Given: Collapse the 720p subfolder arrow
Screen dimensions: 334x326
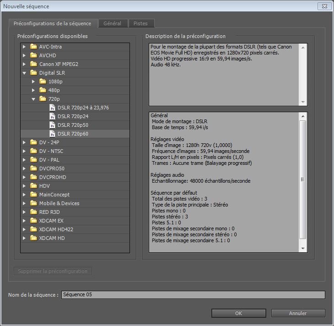Looking at the screenshot, I should [33, 99].
